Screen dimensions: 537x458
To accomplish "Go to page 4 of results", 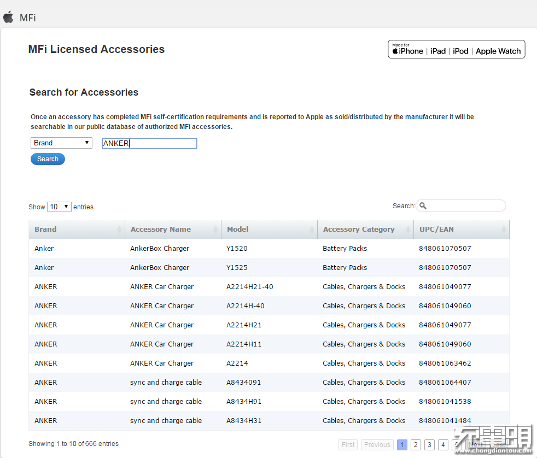I will 443,445.
